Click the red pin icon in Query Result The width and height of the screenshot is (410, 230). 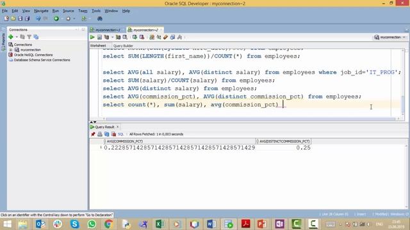coord(93,134)
